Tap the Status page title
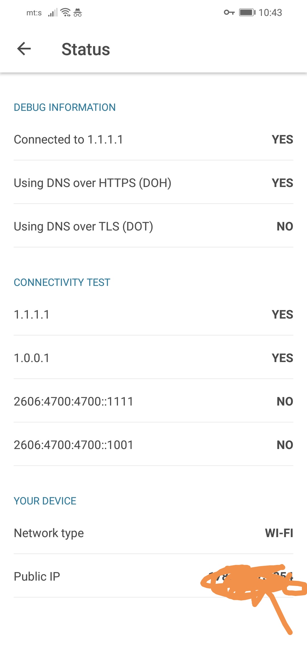Image resolution: width=307 pixels, height=665 pixels. pos(86,49)
